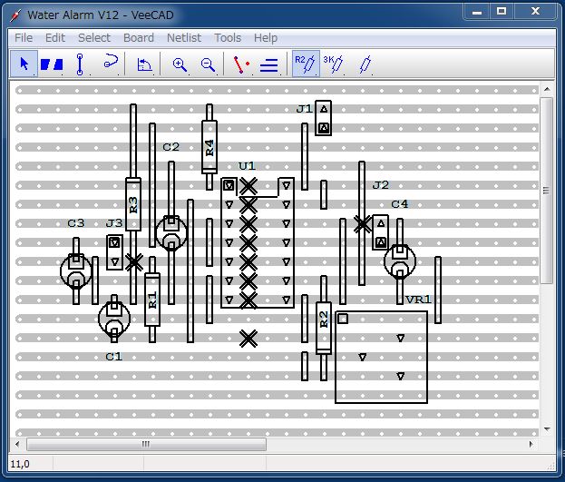Click the horizontal scrollbar right arrow
Viewport: 565px width, 482px height.
click(x=531, y=444)
